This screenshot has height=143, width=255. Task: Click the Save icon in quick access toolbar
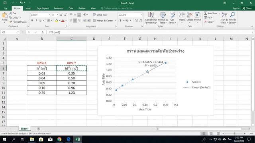(x=5, y=3)
